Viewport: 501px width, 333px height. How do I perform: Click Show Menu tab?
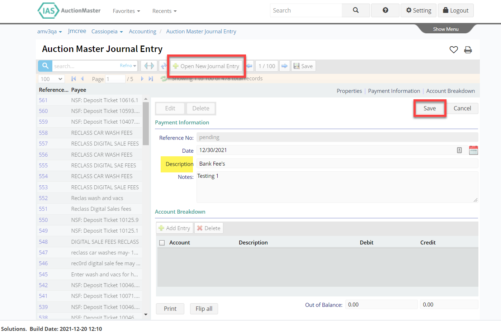click(446, 29)
